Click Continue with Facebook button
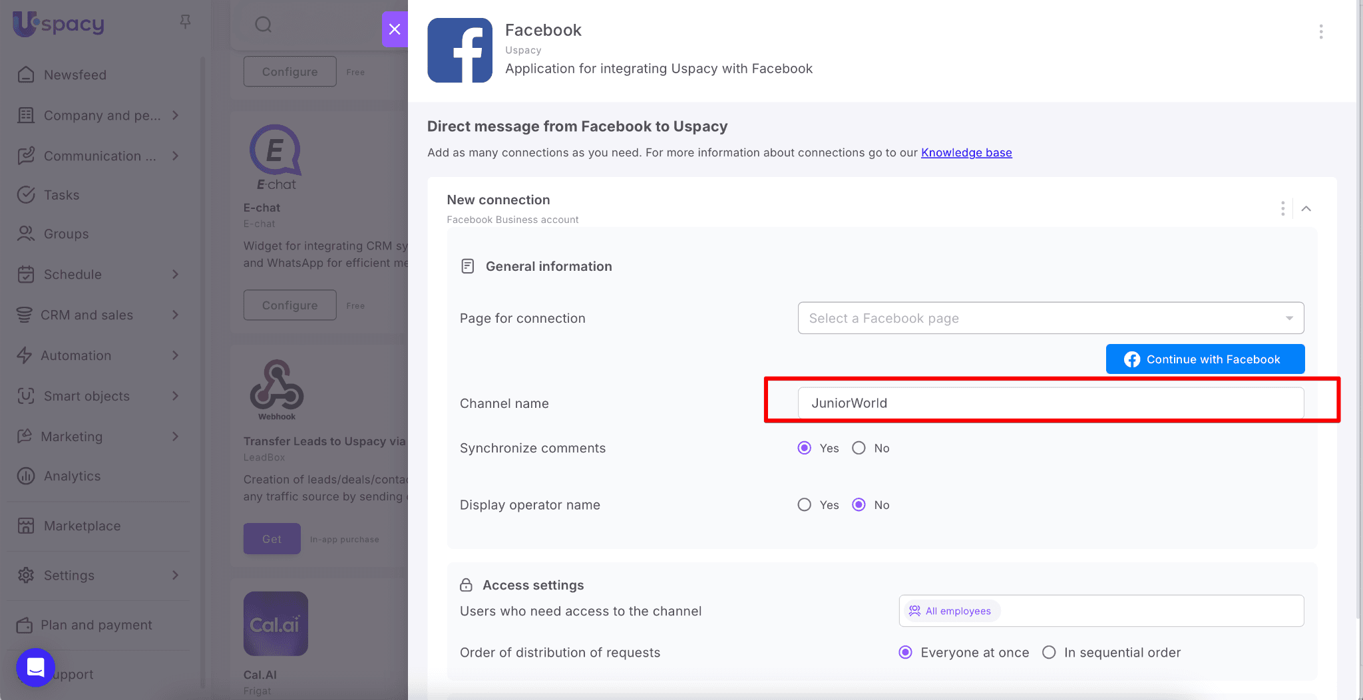 (1205, 359)
